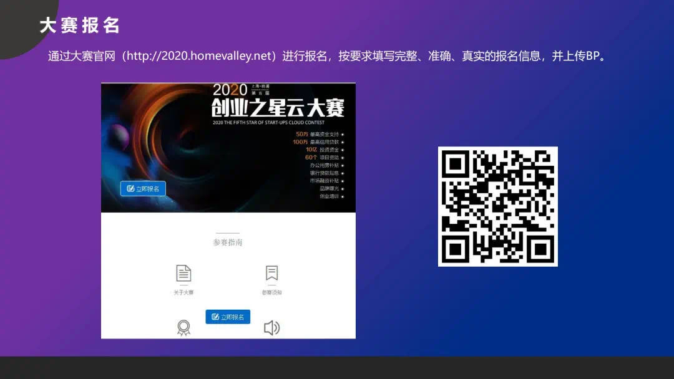The height and width of the screenshot is (379, 674).
Task: Click the English STAR OF START-UPS subtitle
Action: 268,122
